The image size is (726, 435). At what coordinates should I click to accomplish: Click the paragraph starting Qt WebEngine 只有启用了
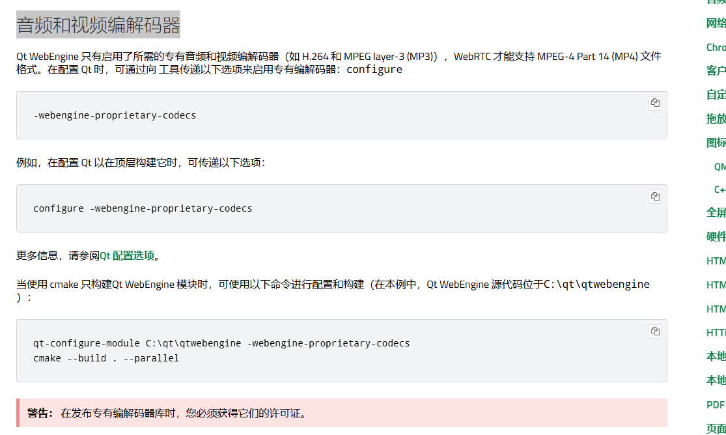tap(339, 63)
